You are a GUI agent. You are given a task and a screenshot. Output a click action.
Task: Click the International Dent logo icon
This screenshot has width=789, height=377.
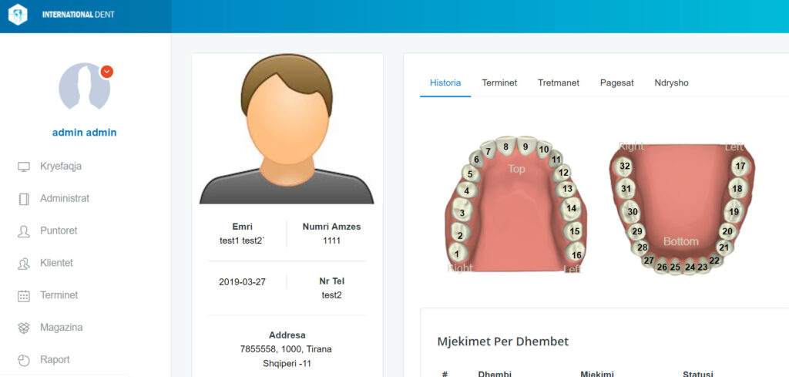[x=18, y=15]
